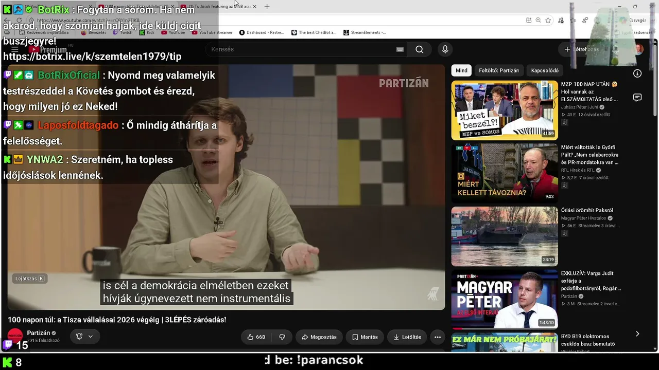Like the video with thumbs-up 660

point(256,337)
